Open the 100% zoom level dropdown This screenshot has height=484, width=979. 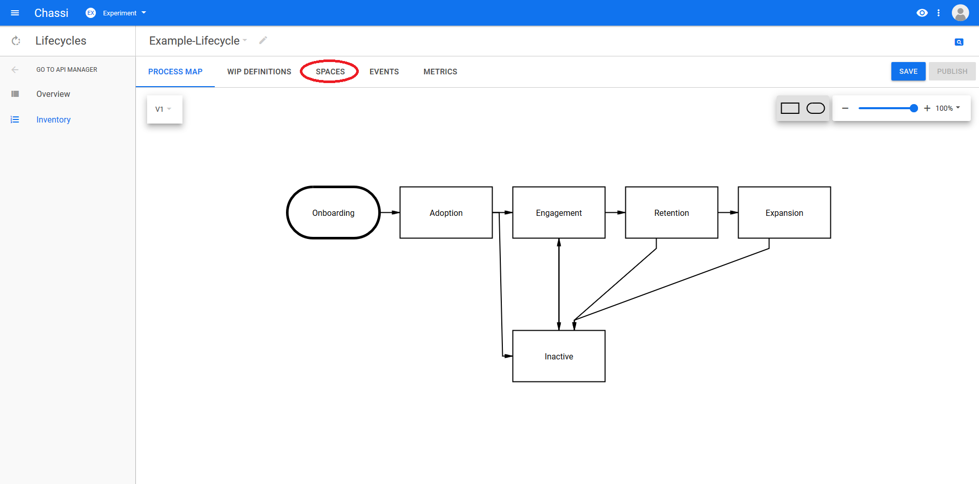948,108
